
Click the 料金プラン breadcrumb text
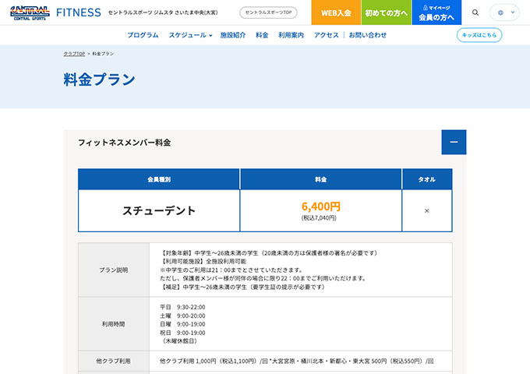[103, 54]
